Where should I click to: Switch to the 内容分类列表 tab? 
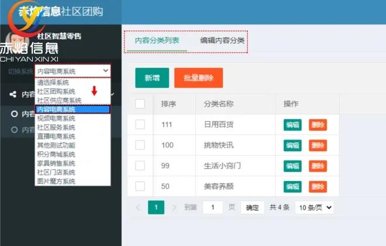pos(157,40)
